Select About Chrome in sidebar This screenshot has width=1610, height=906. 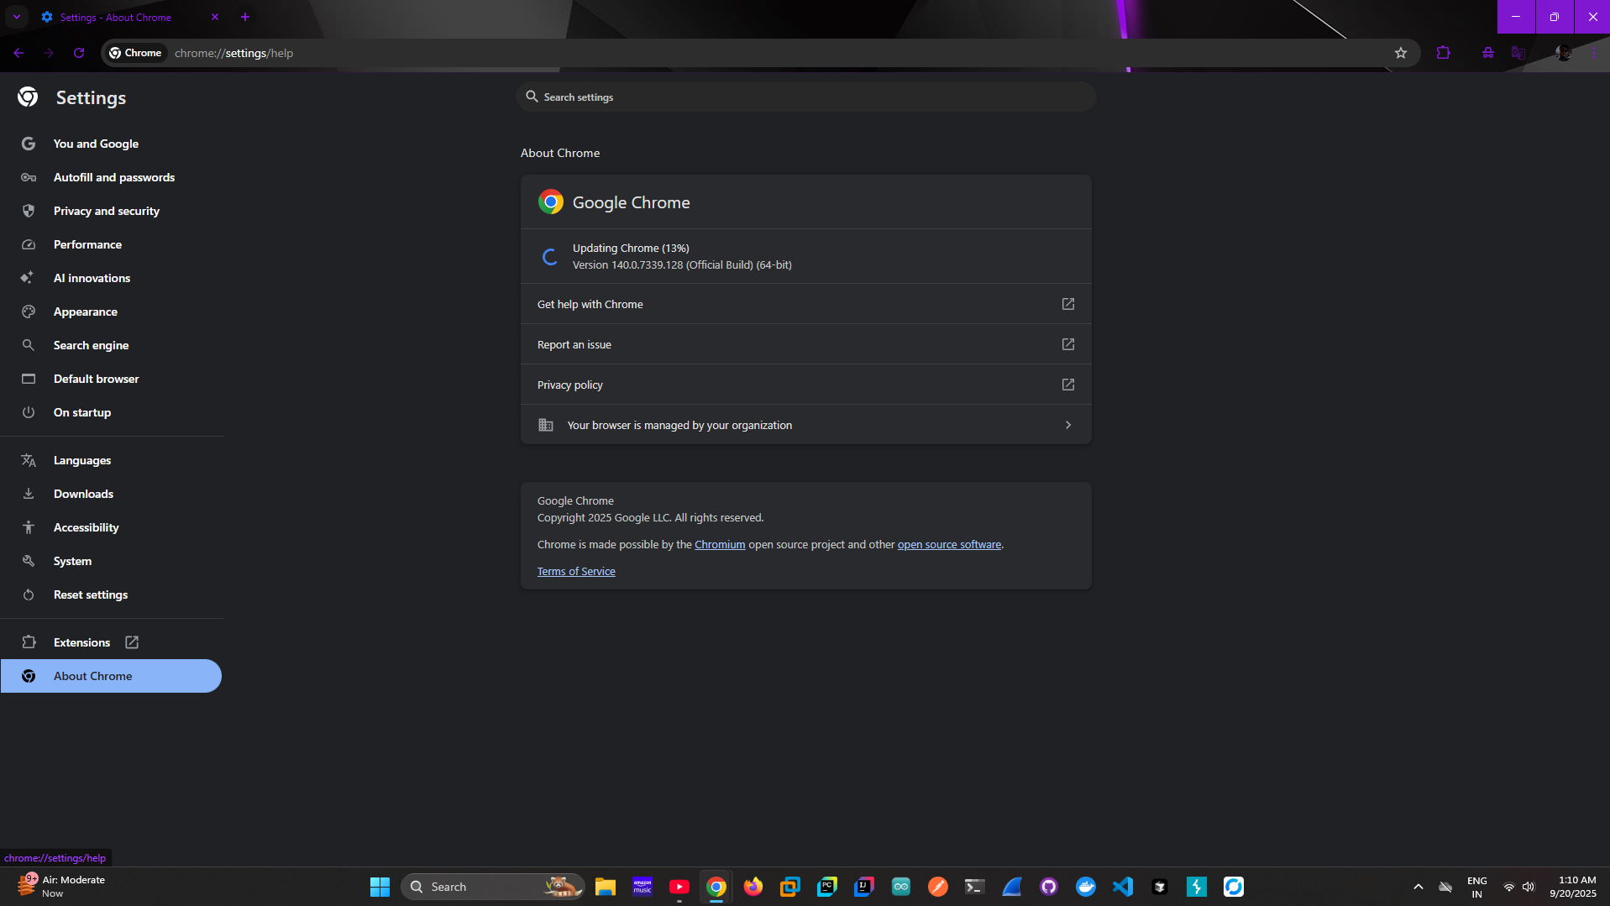point(111,676)
